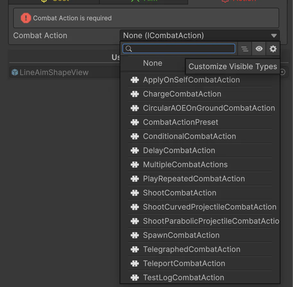Click puzzle icon beside ShootParabolicProjectileCombatAction
This screenshot has width=293, height=287.
tap(135, 221)
